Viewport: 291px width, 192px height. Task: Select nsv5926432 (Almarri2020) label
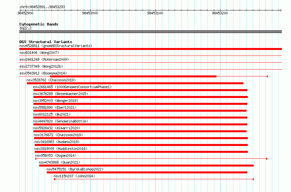pos(57,128)
